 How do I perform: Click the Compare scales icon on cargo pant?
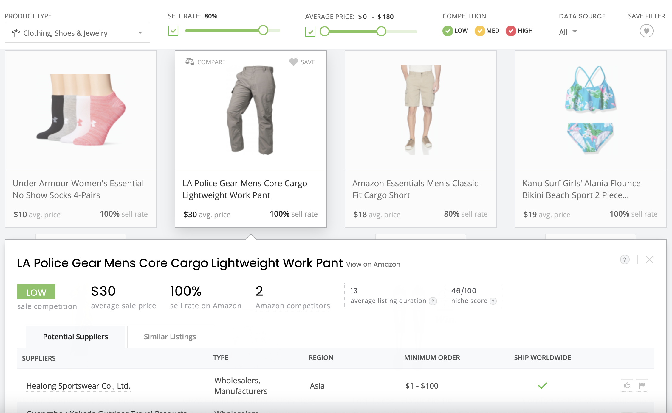click(190, 61)
